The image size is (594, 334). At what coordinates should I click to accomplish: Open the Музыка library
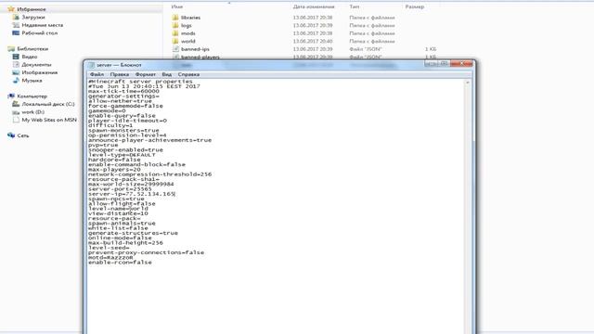(x=32, y=81)
